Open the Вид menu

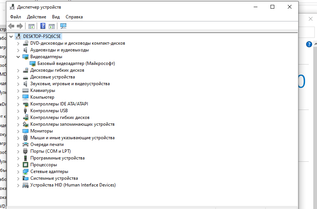point(56,17)
